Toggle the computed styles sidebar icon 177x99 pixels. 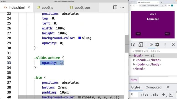click(171, 95)
